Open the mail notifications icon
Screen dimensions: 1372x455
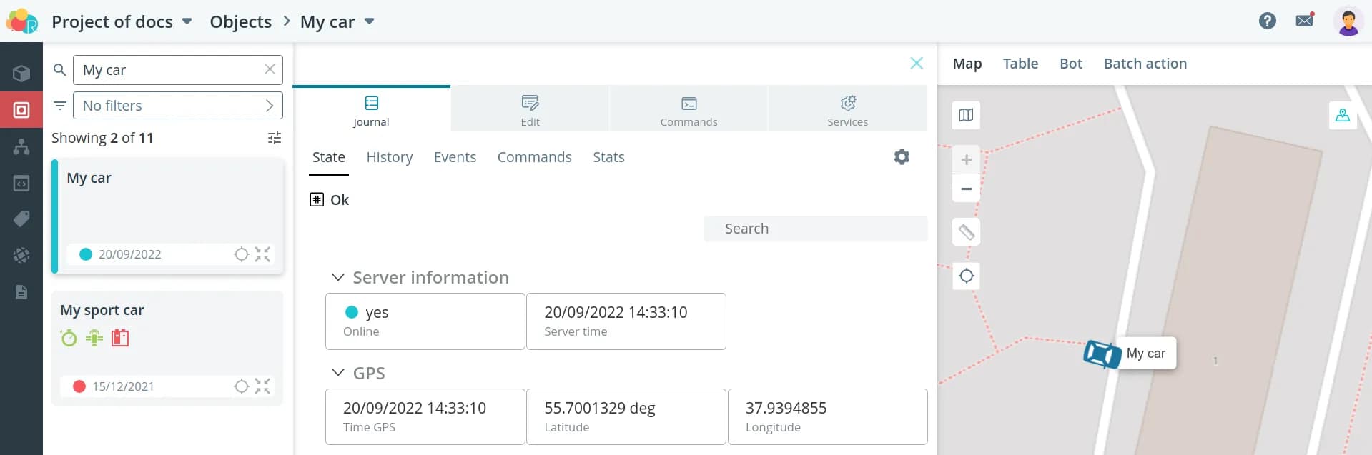point(1305,21)
